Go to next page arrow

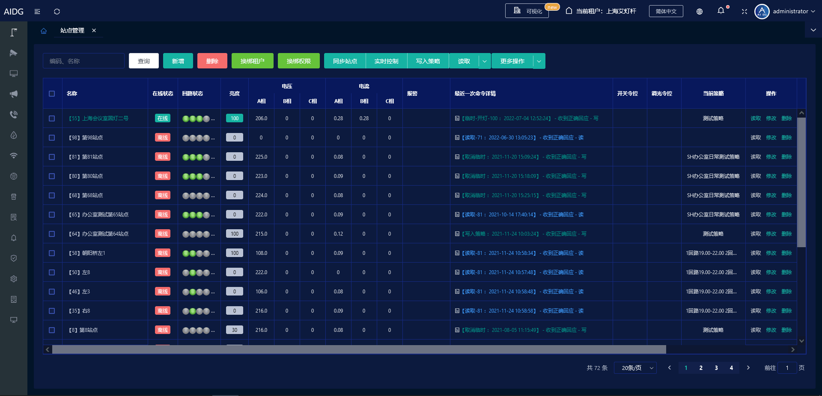[x=748, y=368]
